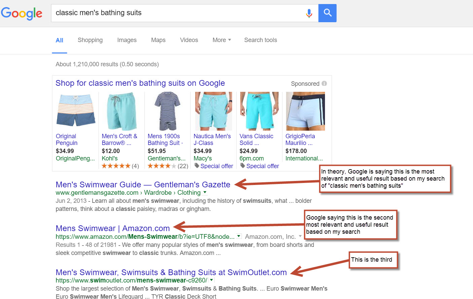This screenshot has width=473, height=299.
Task: Open Men's Croft & Barrow shorts image
Action: tap(121, 111)
